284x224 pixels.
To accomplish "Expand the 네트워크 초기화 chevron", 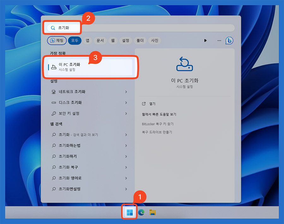I will [x=126, y=92].
